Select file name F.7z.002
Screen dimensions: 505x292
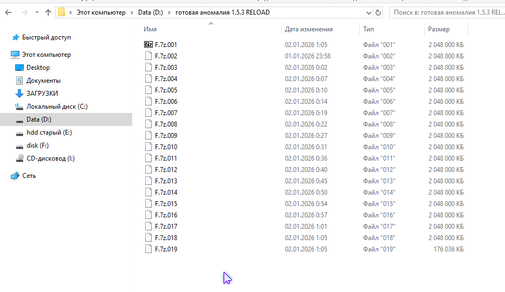(x=166, y=56)
